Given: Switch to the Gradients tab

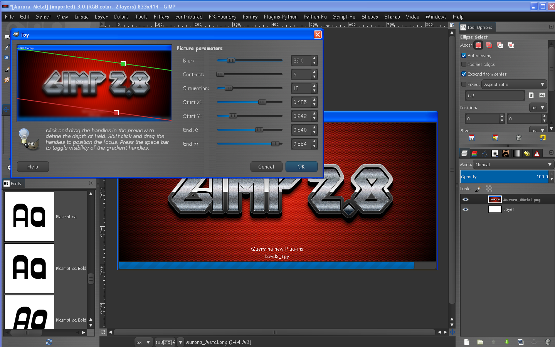Looking at the screenshot, I should [516, 153].
